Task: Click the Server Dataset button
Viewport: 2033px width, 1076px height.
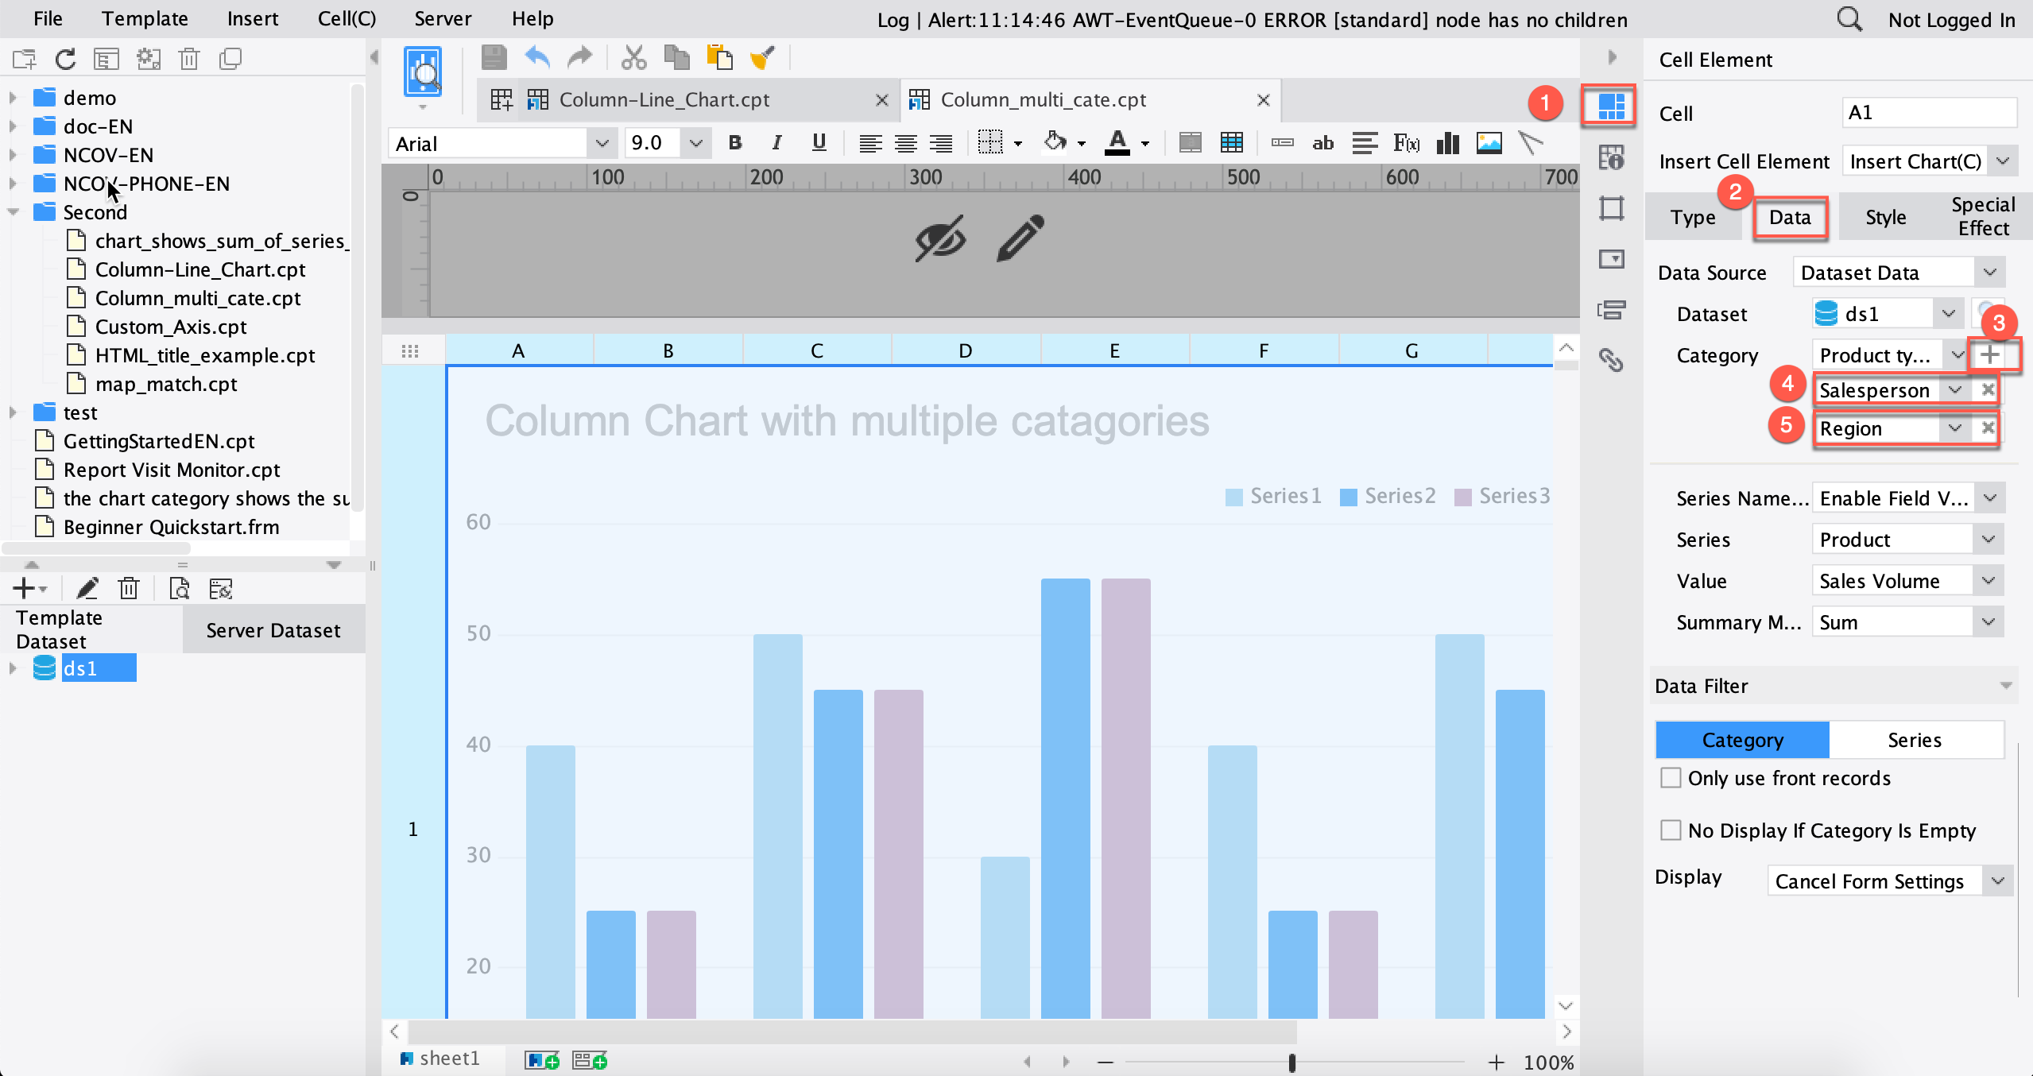Action: click(273, 629)
